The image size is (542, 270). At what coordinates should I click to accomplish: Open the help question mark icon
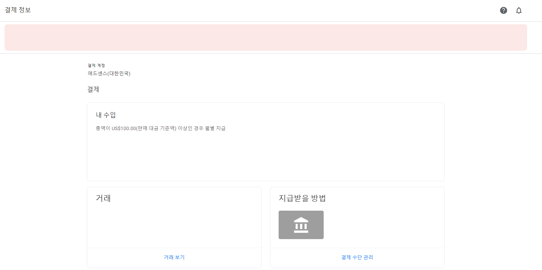coord(504,10)
